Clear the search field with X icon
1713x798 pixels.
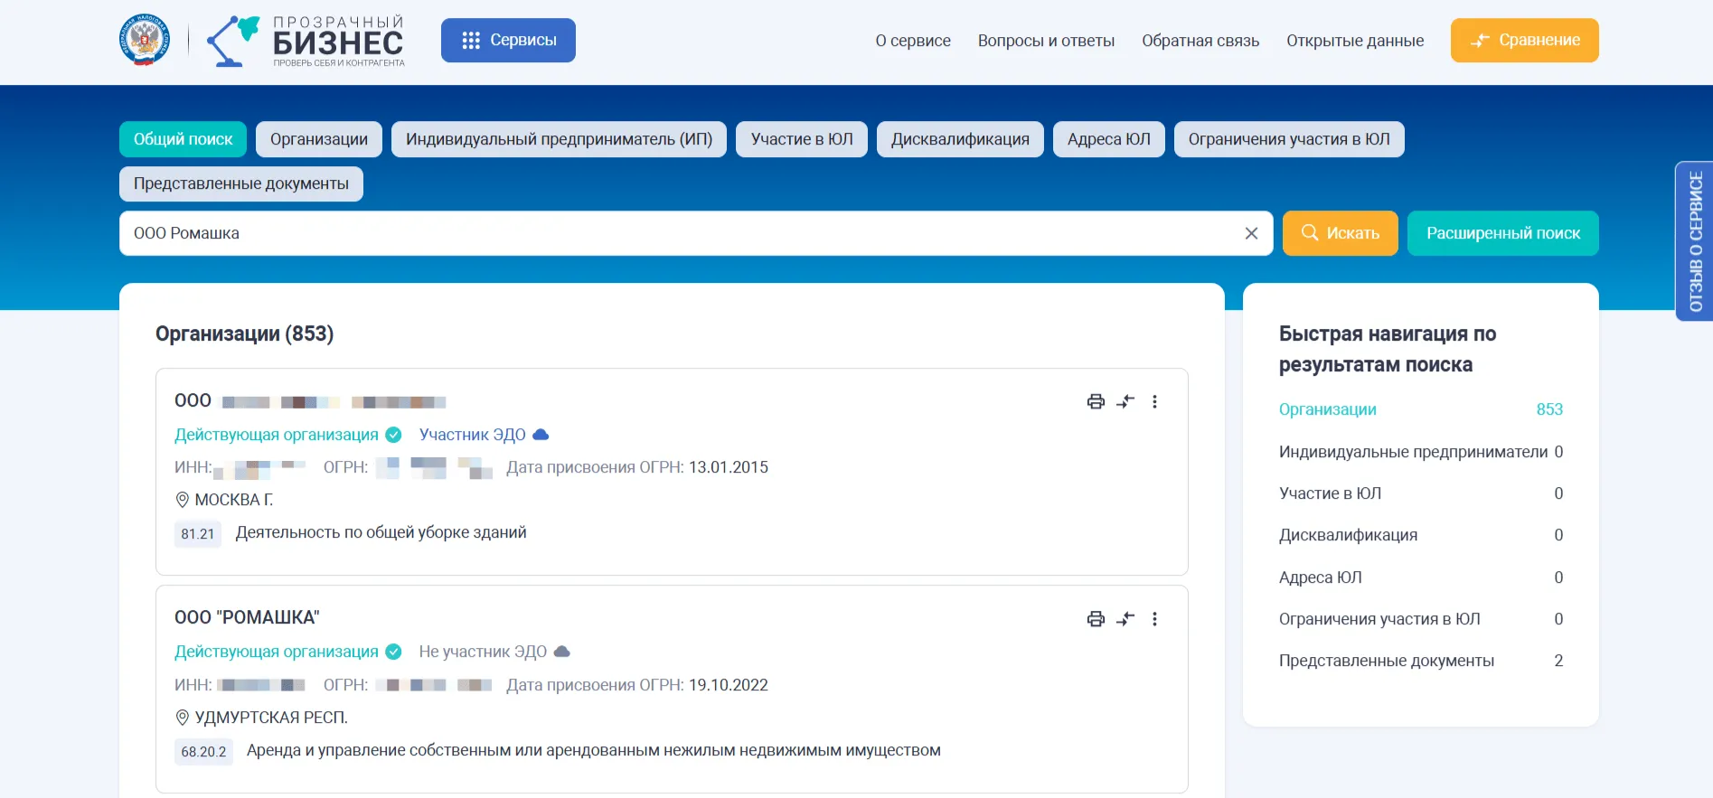pos(1251,233)
